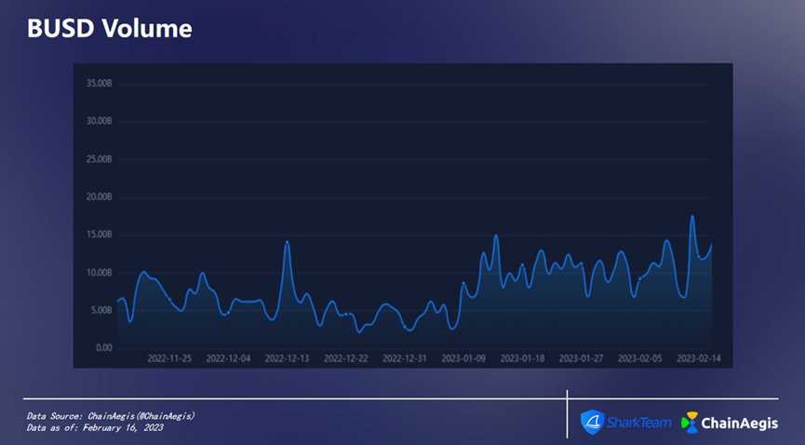Viewport: 805px width, 445px height.
Task: Click the 0.00 y-axis label
Action: [x=103, y=348]
